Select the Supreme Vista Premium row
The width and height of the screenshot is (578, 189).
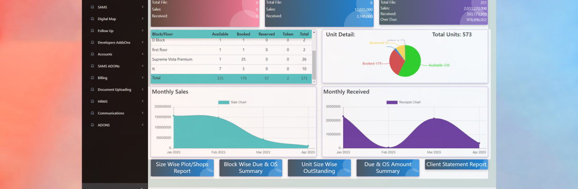pyautogui.click(x=231, y=59)
